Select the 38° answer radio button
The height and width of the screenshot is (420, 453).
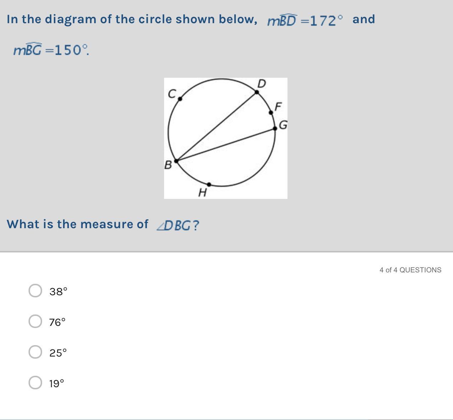click(x=35, y=291)
